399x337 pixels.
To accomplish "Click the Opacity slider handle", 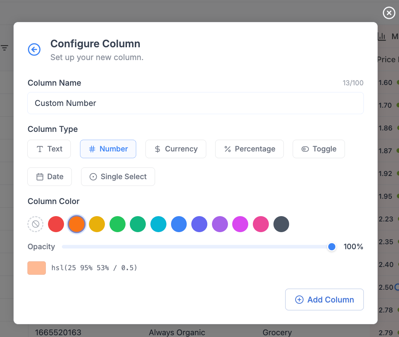I will 331,246.
